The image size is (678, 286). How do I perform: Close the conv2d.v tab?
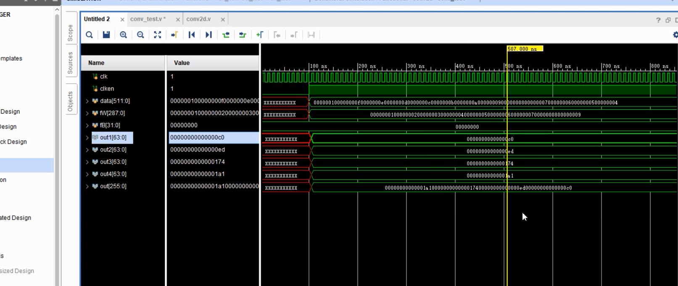223,19
